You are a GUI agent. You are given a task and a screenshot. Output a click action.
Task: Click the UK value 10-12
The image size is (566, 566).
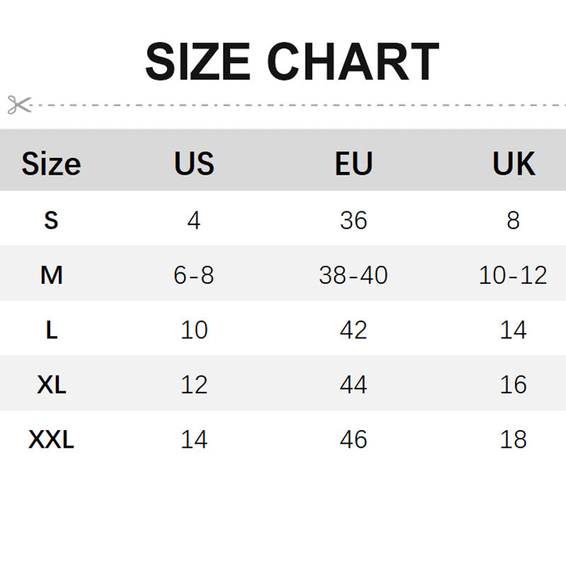click(x=513, y=275)
